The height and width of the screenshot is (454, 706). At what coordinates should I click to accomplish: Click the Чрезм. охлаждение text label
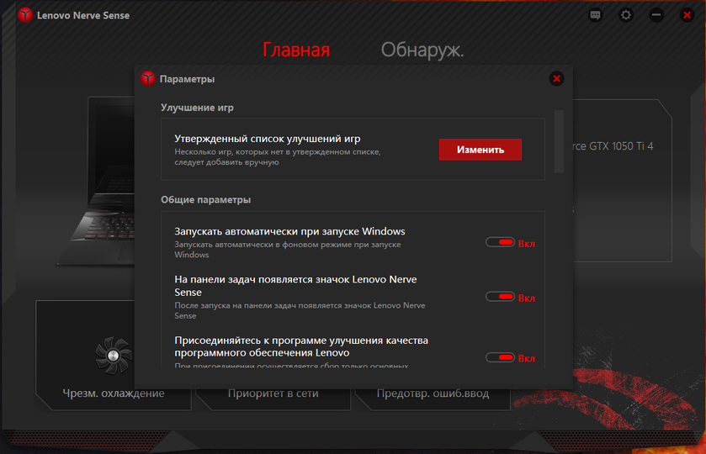click(x=113, y=393)
